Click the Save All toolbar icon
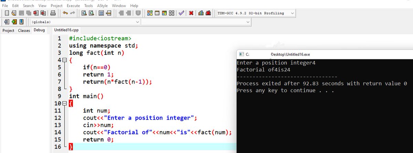413x153 pixels. tap(29, 13)
